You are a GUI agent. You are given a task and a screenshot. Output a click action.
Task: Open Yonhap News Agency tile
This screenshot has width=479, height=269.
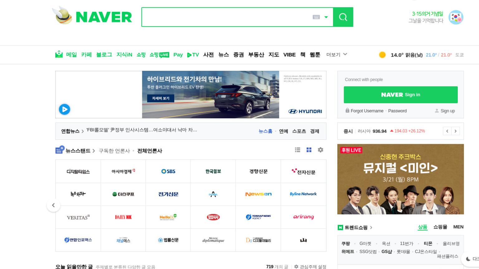pos(258,217)
